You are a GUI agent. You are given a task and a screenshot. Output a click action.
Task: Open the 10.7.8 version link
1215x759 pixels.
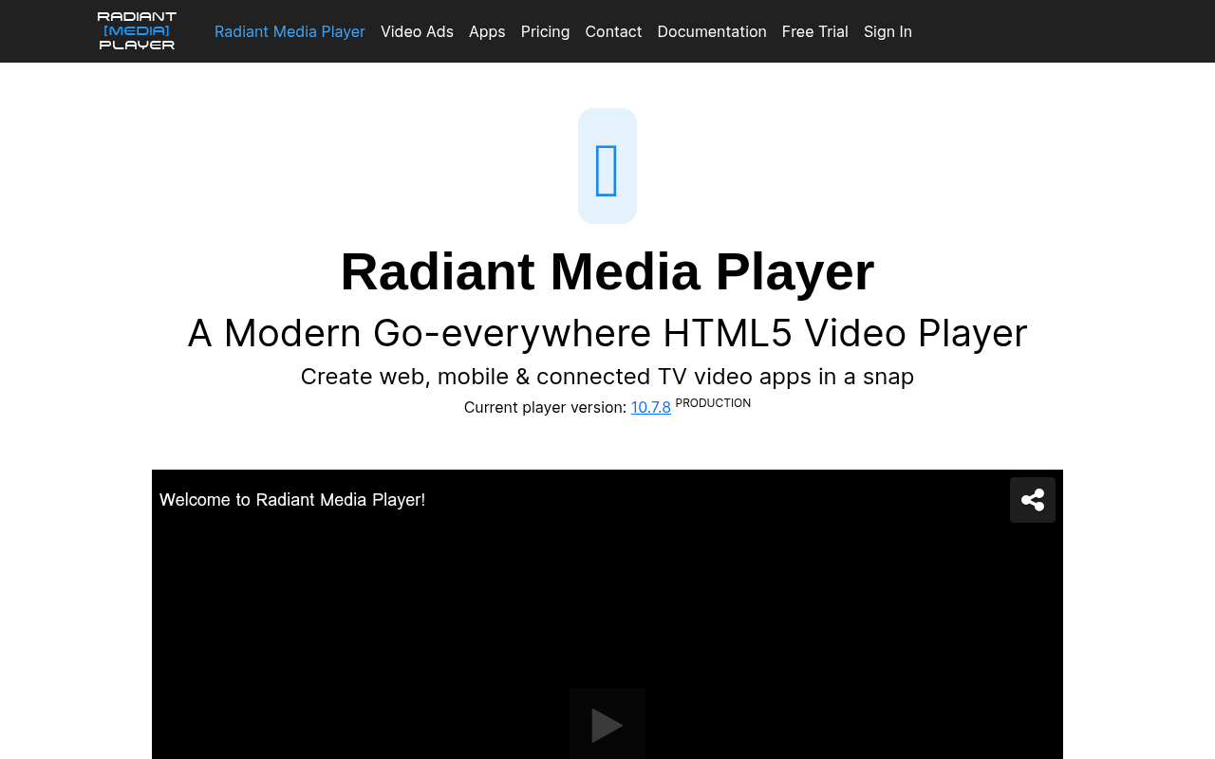coord(651,407)
